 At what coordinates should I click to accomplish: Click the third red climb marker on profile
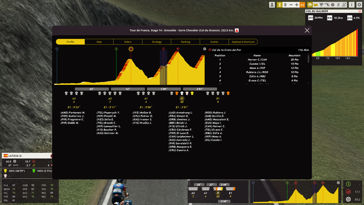pyautogui.click(x=178, y=49)
